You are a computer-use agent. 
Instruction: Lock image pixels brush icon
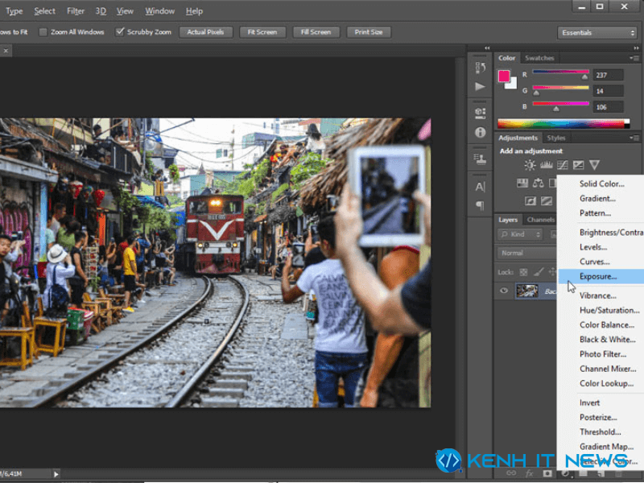pos(539,271)
